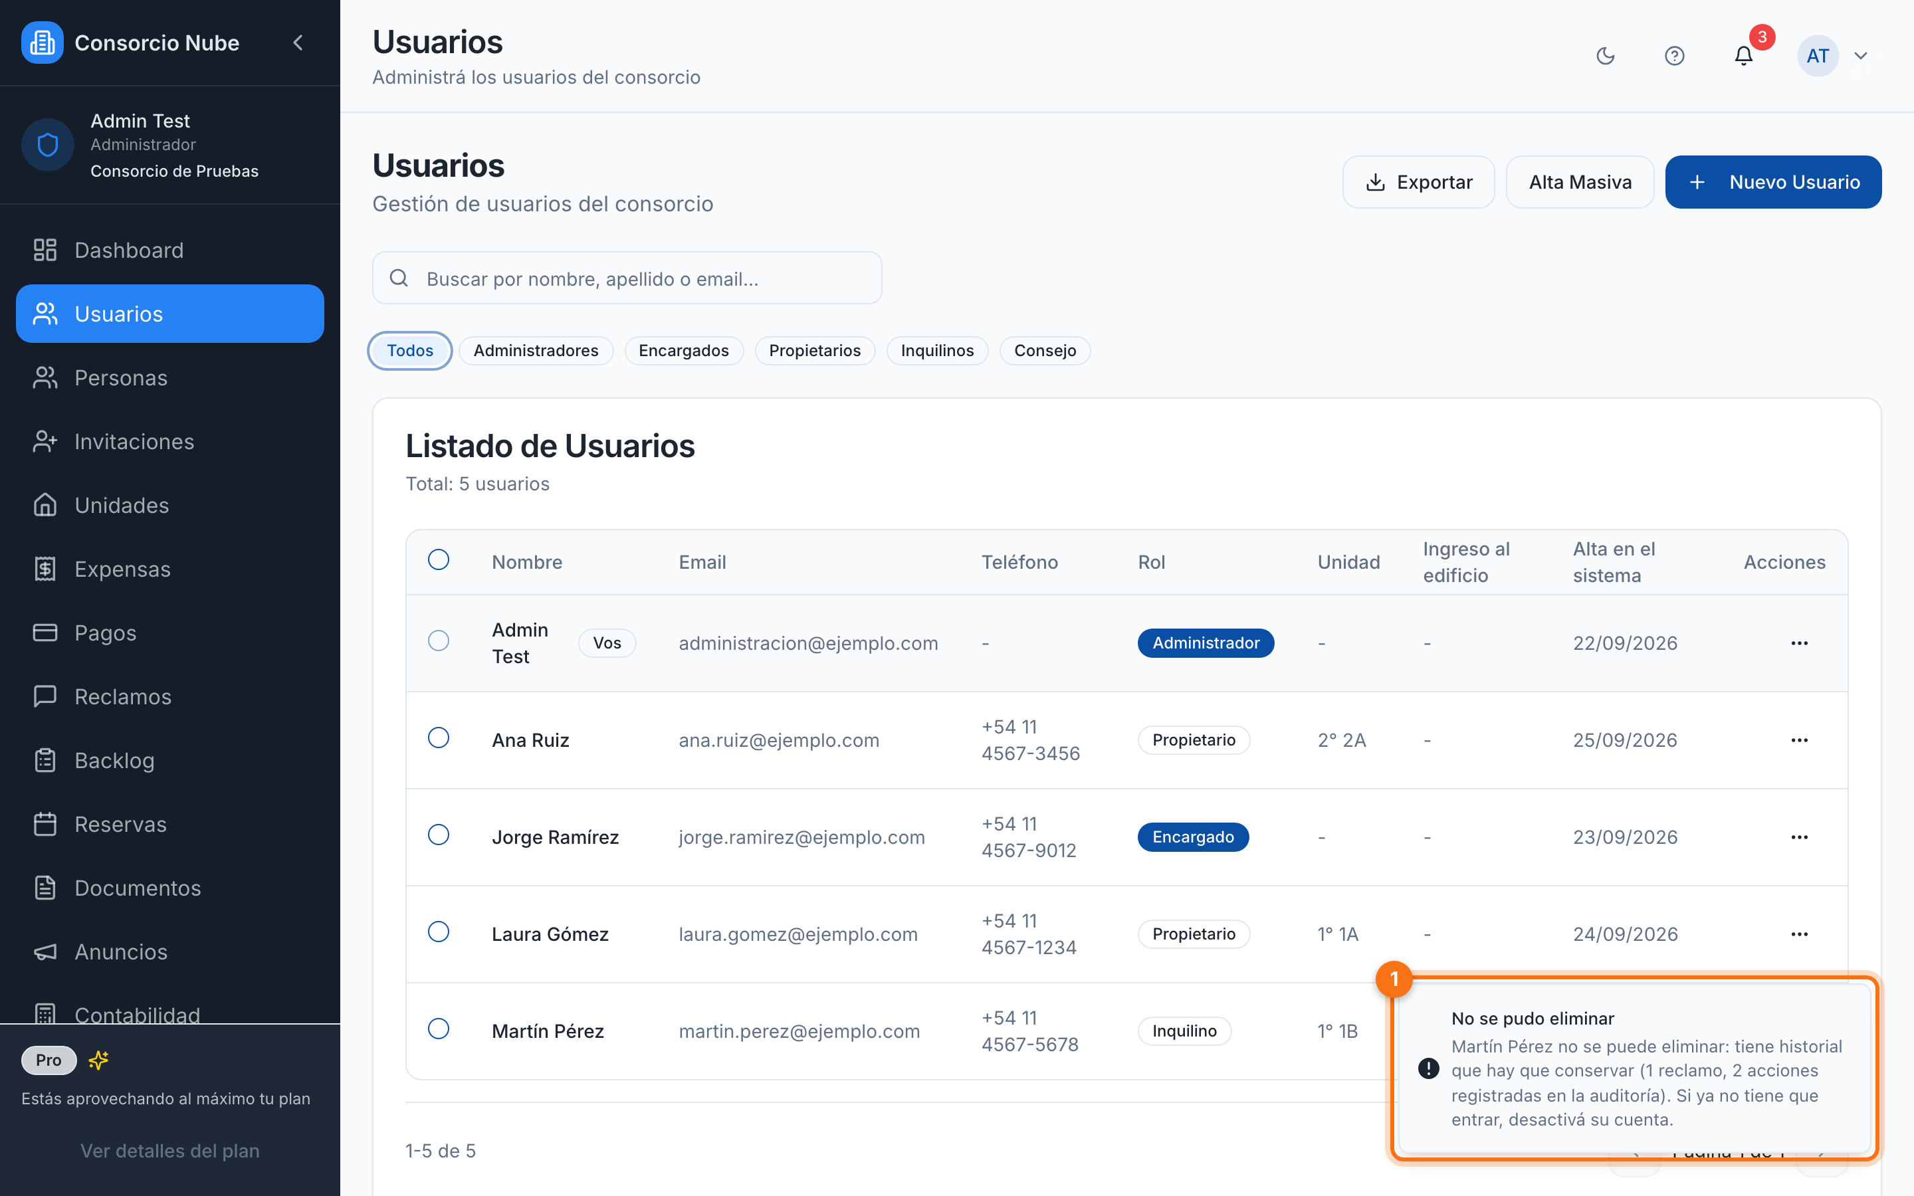
Task: Click the Anuncios megaphone icon
Action: 45,951
